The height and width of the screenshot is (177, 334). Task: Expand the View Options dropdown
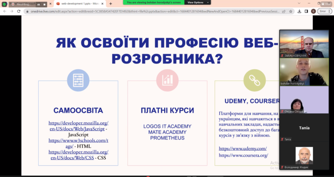195,2
